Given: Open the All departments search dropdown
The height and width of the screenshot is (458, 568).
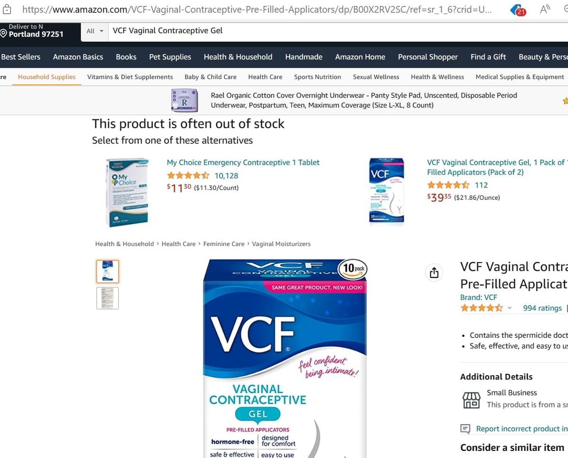Looking at the screenshot, I should point(95,31).
